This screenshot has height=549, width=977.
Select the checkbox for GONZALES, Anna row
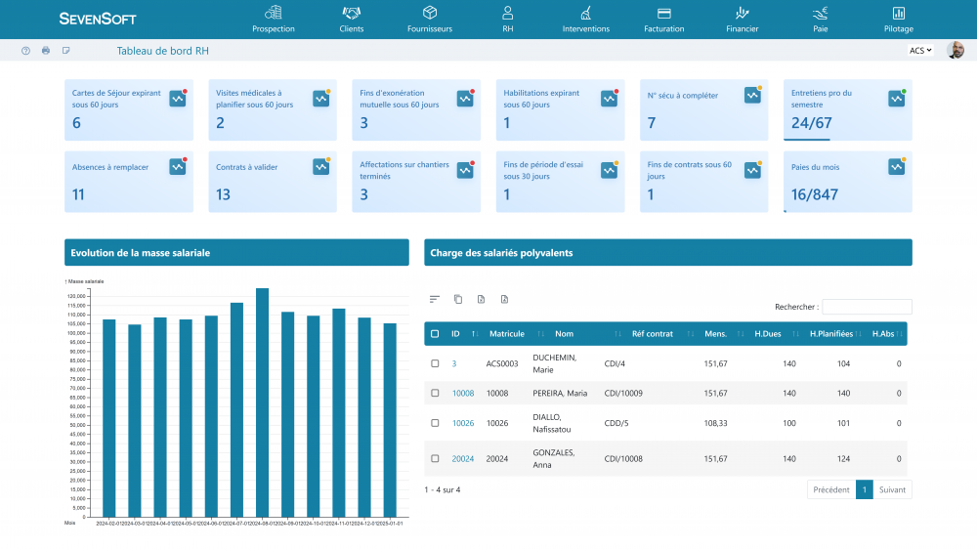[435, 458]
